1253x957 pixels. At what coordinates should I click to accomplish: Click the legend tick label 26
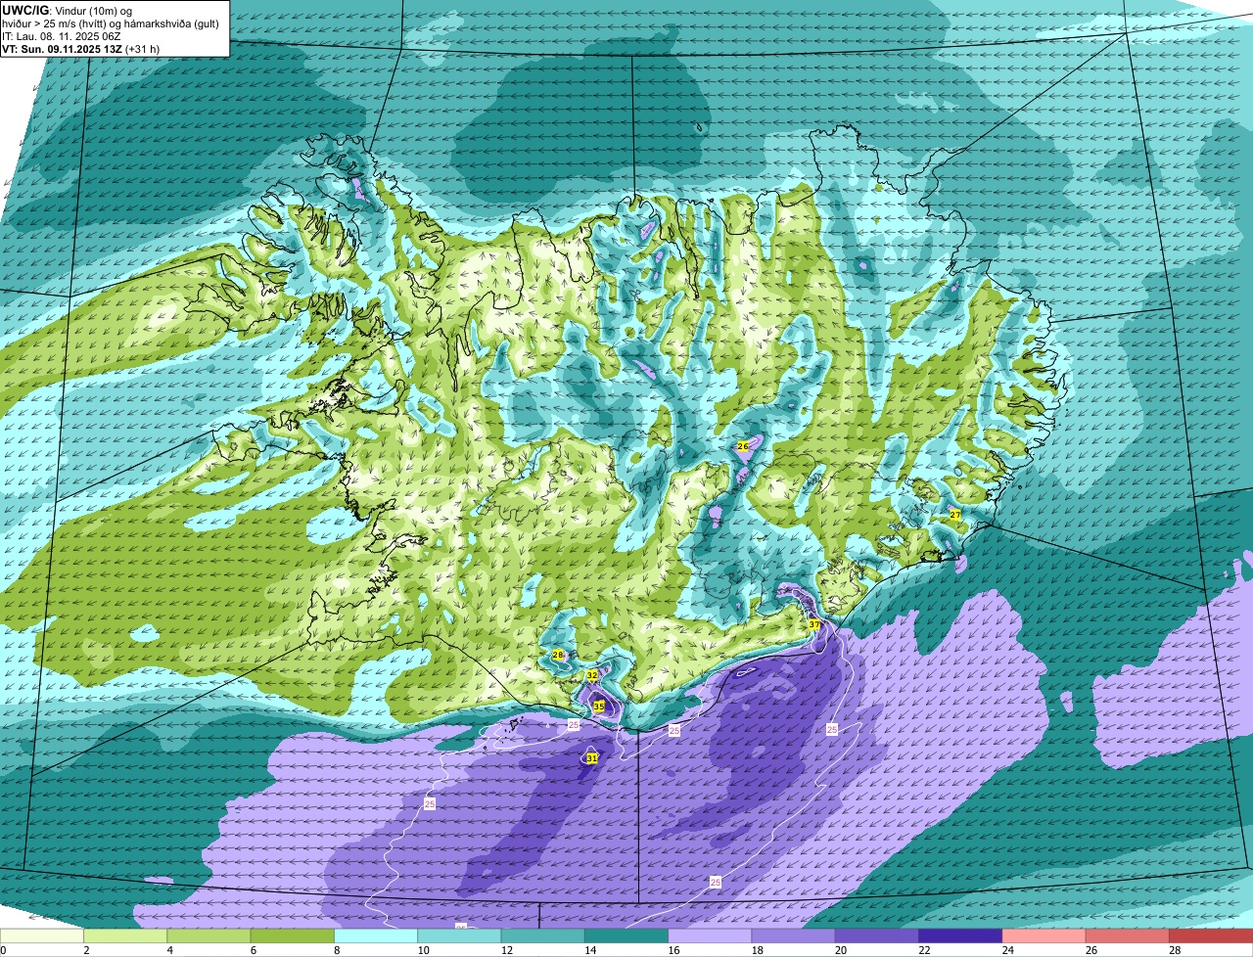1090,950
